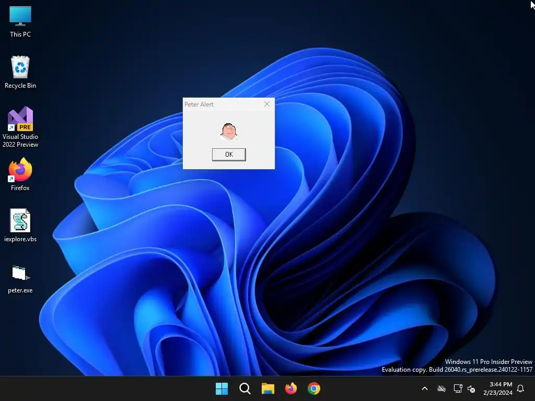Show hidden system tray icons
Image resolution: width=535 pixels, height=401 pixels.
(x=425, y=388)
